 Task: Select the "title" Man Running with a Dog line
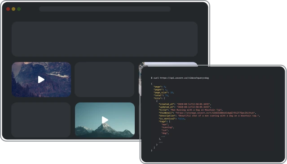click(x=190, y=110)
